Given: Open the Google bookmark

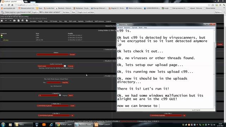Looking at the screenshot, I should point(165,8).
